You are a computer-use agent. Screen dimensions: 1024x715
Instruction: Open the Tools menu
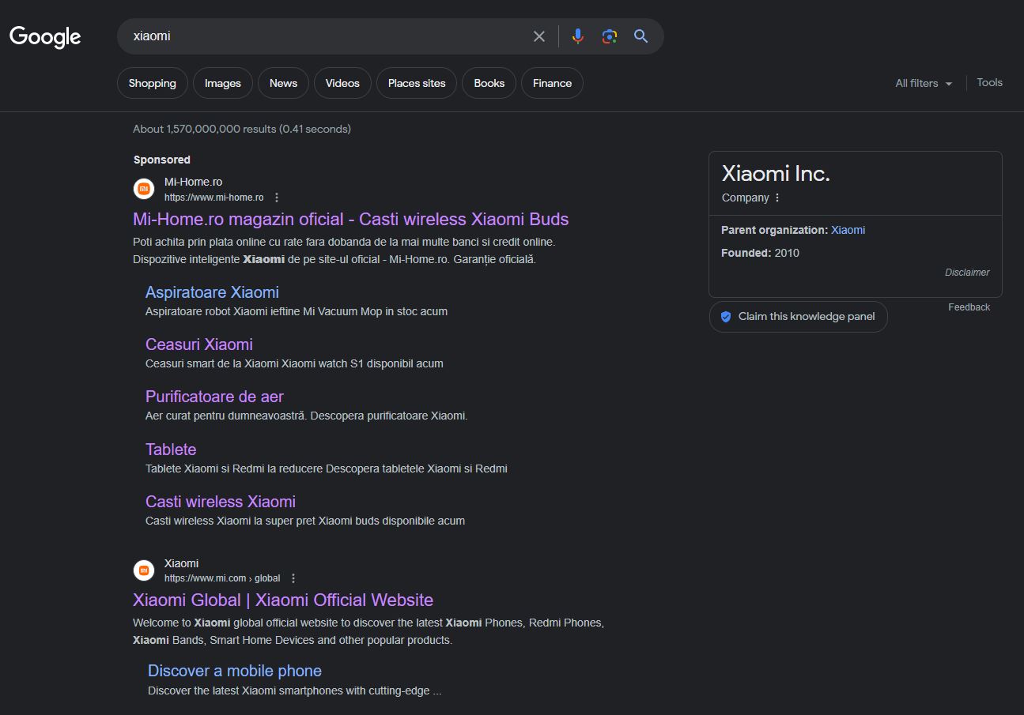coord(989,82)
